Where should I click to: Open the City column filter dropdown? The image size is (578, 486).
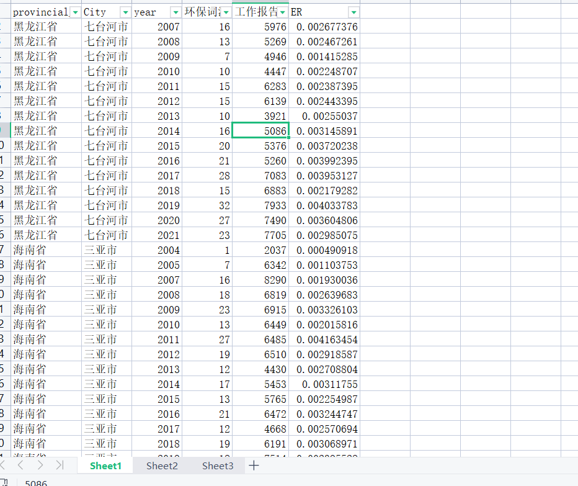pyautogui.click(x=125, y=12)
